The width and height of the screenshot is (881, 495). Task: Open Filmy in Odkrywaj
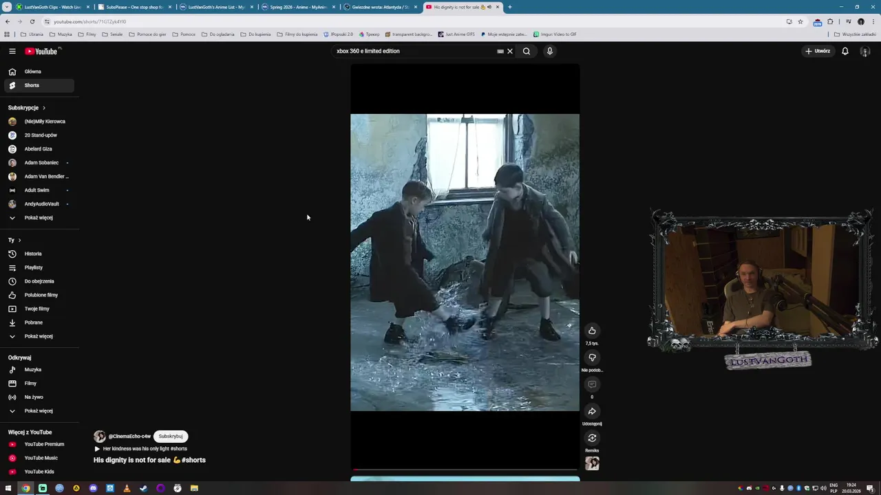(x=38, y=383)
